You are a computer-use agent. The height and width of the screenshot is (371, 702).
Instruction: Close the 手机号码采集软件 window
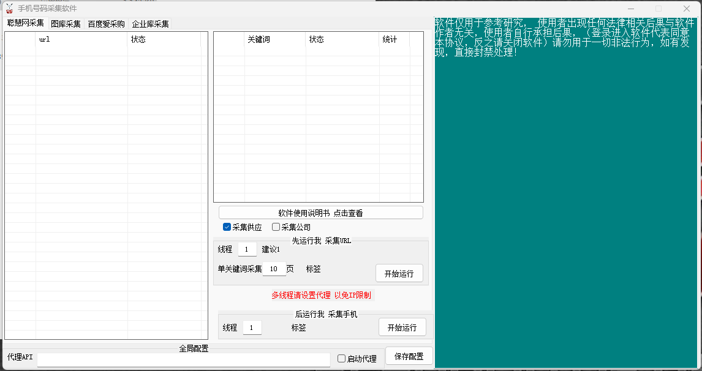click(x=687, y=8)
